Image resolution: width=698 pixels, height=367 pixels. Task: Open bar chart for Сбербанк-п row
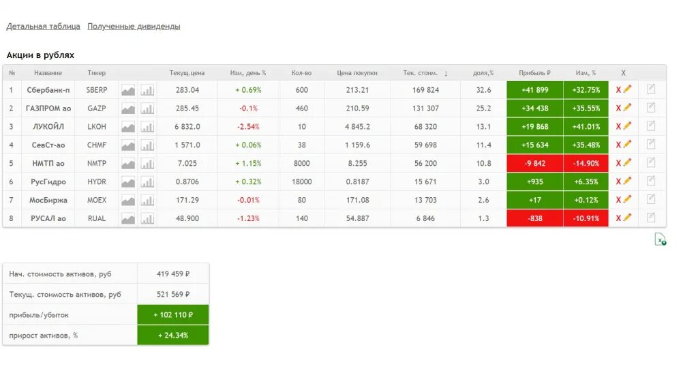coord(147,91)
